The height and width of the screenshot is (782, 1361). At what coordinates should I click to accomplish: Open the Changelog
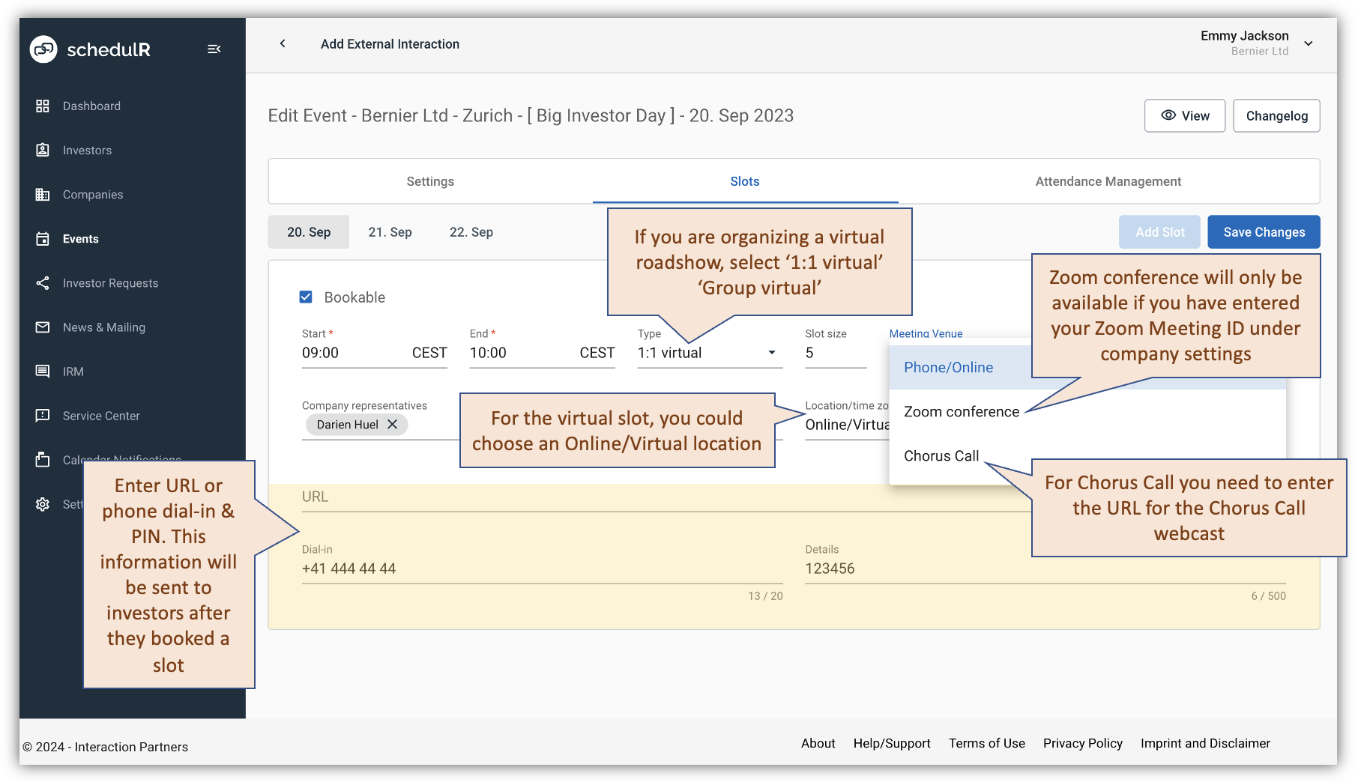[x=1276, y=115]
